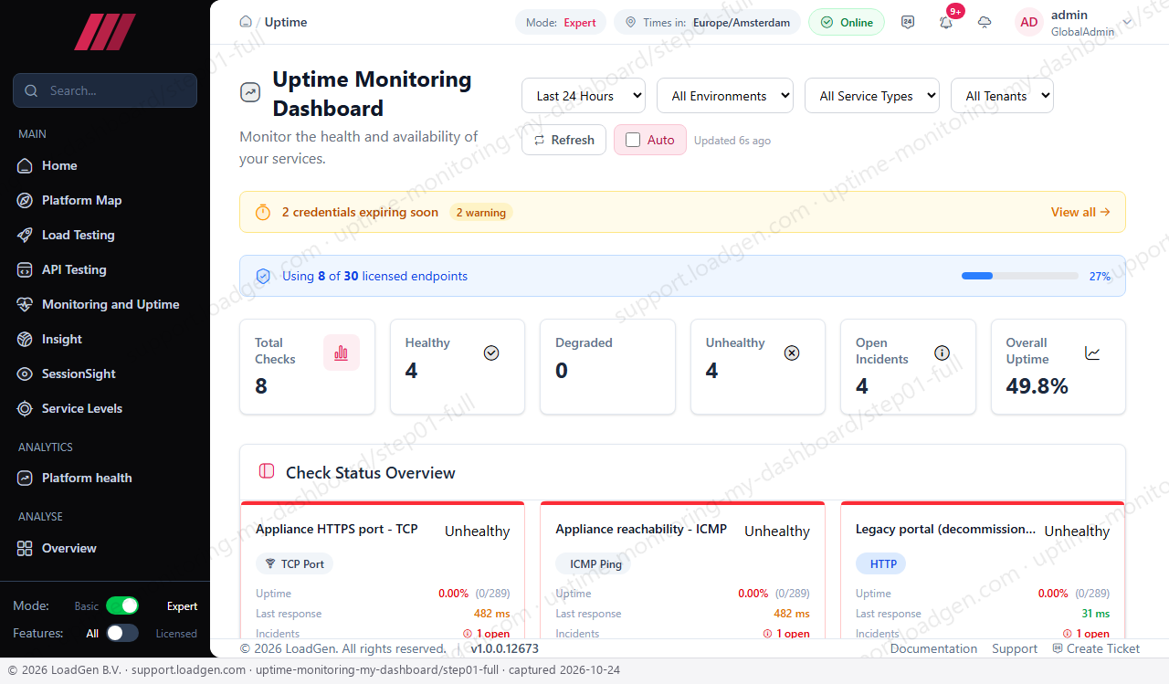Click the licensed endpoints usage progress bar

(x=1020, y=276)
